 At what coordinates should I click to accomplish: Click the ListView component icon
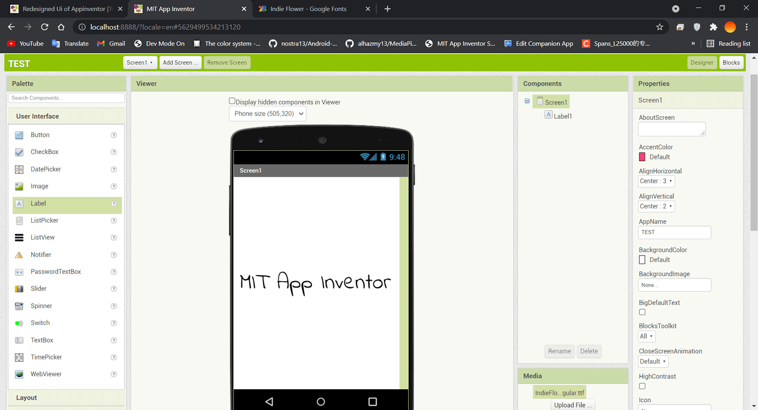click(19, 237)
